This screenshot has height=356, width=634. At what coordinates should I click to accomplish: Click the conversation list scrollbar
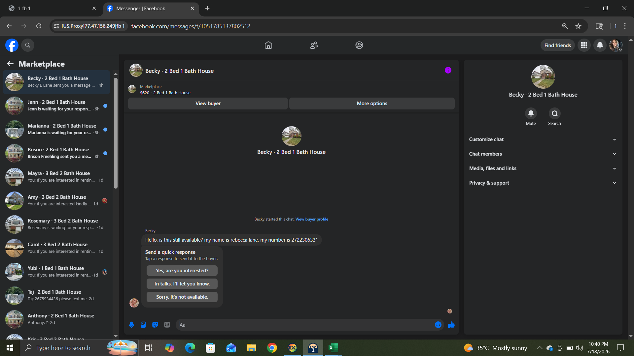pyautogui.click(x=116, y=133)
